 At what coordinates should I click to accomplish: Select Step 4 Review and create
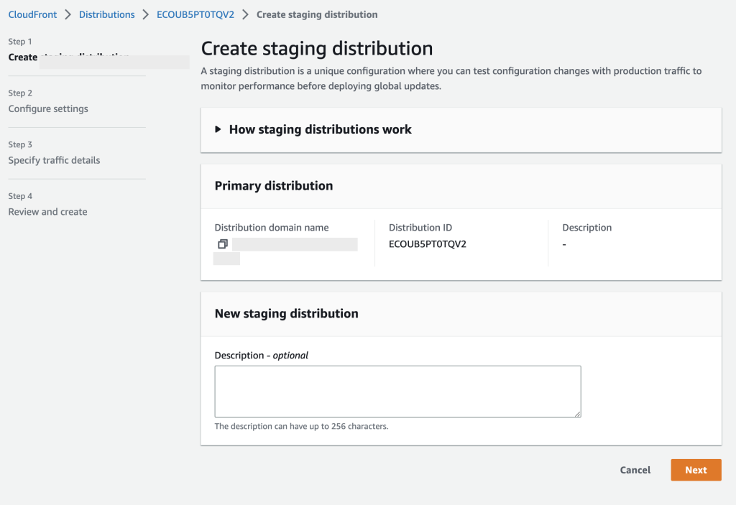[x=47, y=212]
